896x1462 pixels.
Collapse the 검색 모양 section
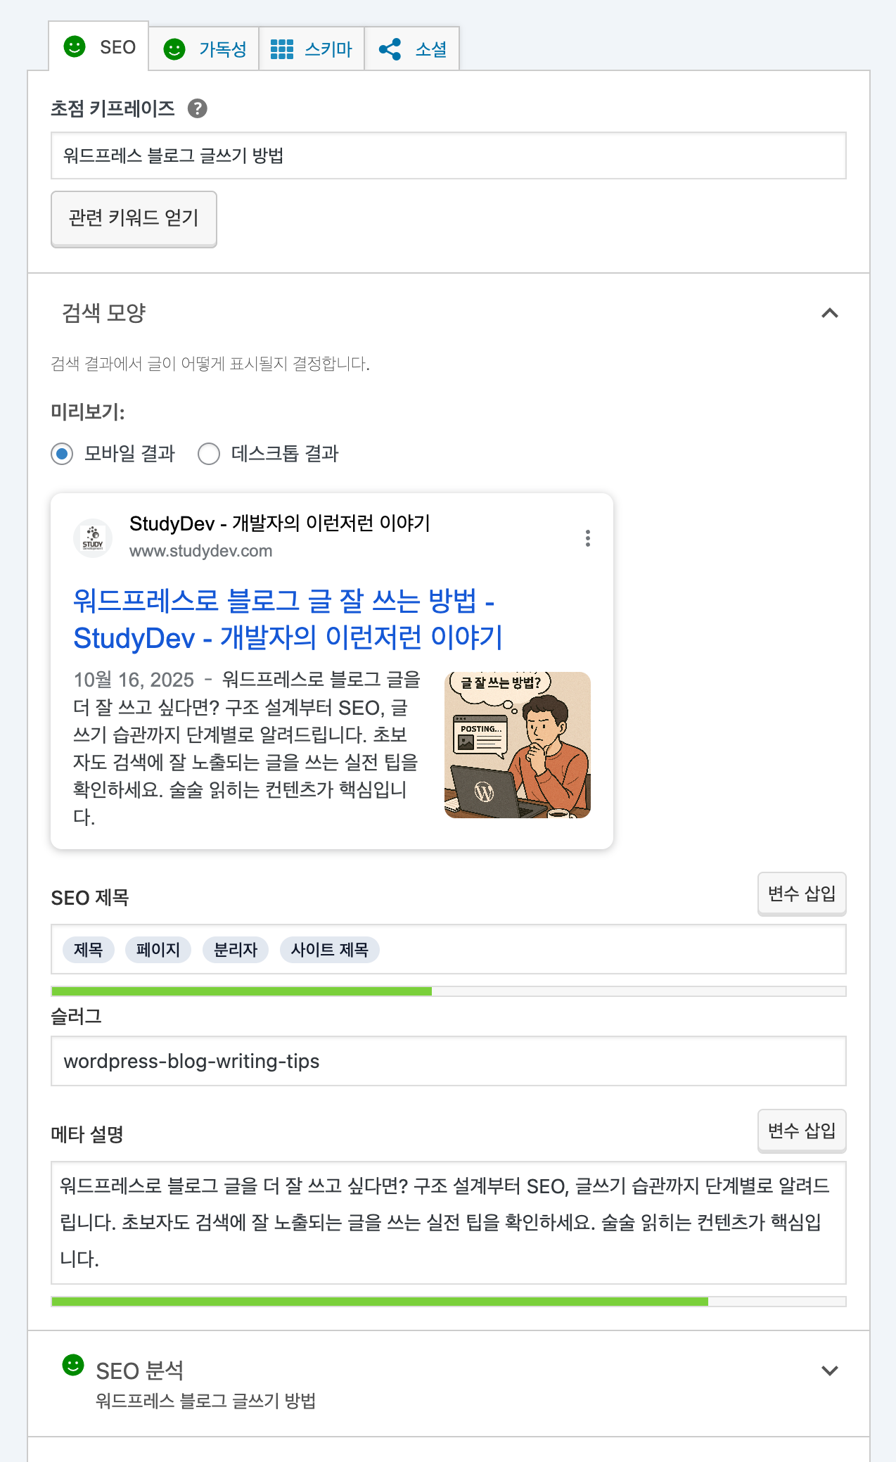pyautogui.click(x=830, y=313)
